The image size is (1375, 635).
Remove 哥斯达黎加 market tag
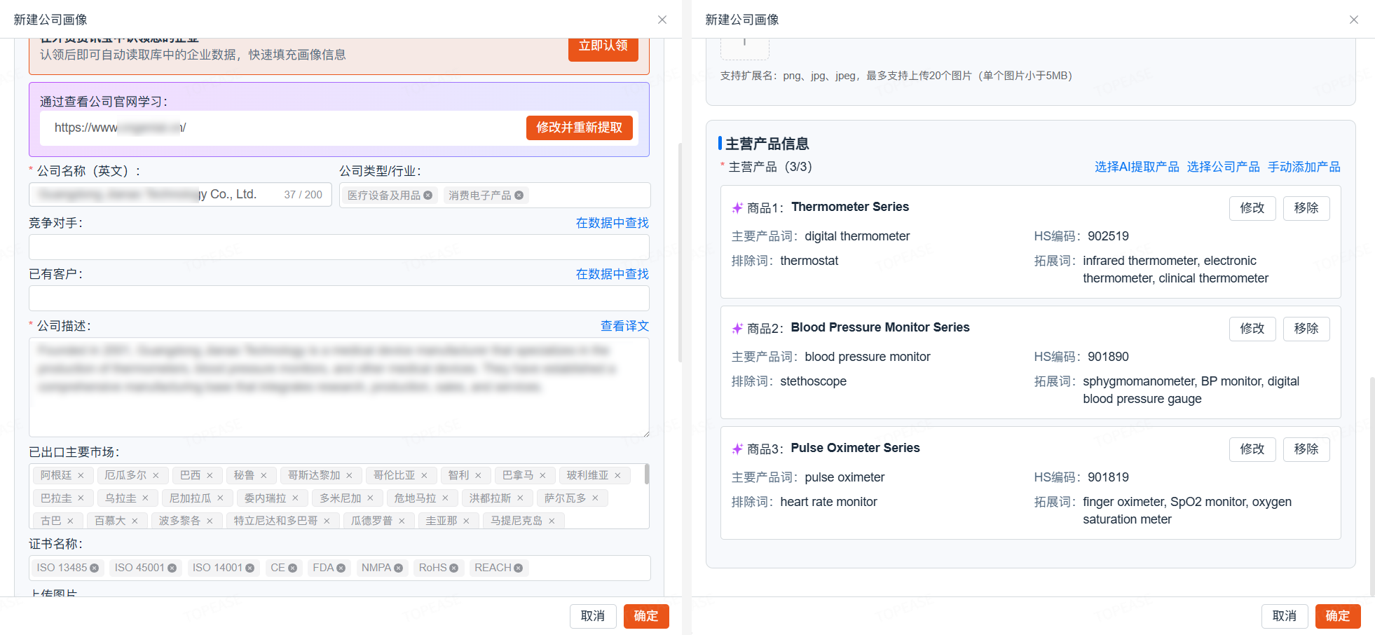pos(349,475)
